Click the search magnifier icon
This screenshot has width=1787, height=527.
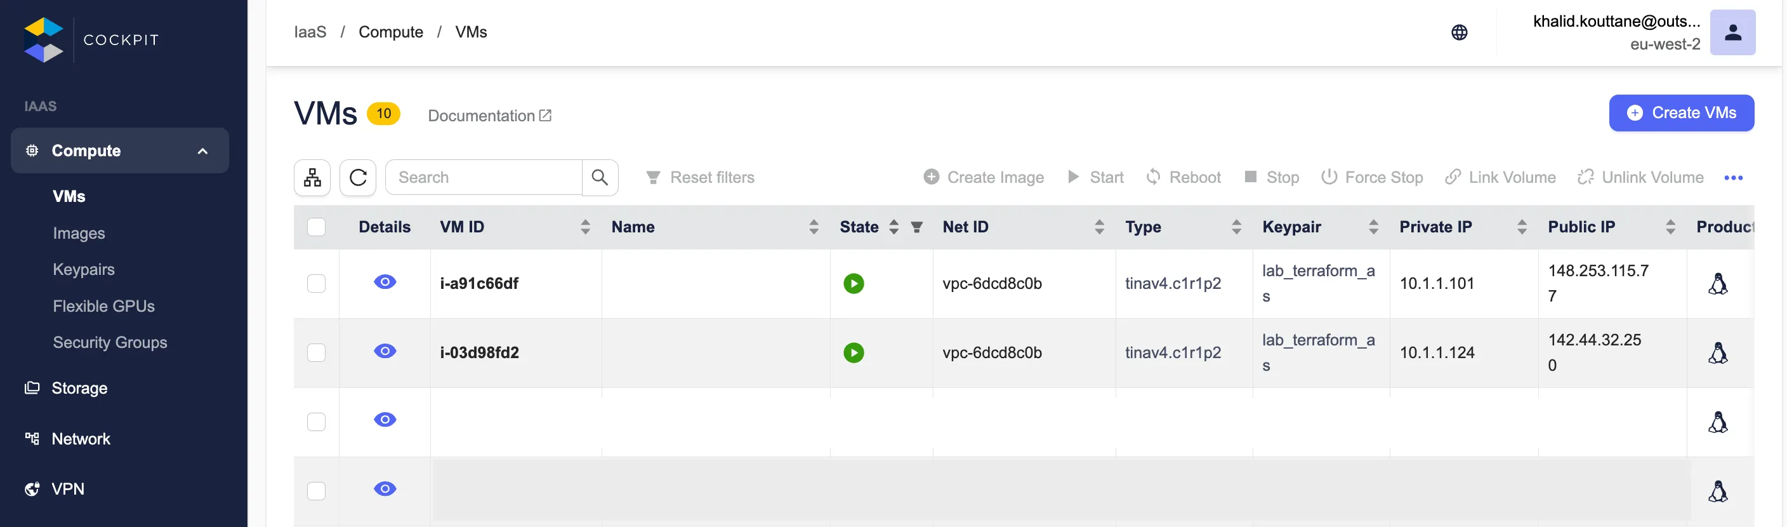(599, 178)
